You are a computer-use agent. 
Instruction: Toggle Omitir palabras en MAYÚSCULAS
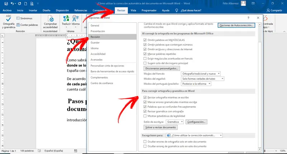(x=145, y=40)
